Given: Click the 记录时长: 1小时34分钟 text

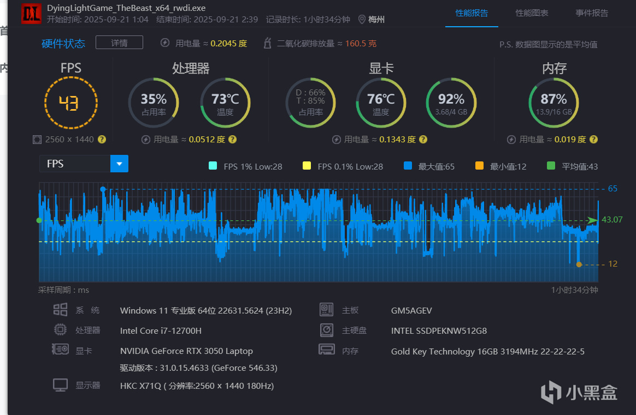Looking at the screenshot, I should point(308,20).
